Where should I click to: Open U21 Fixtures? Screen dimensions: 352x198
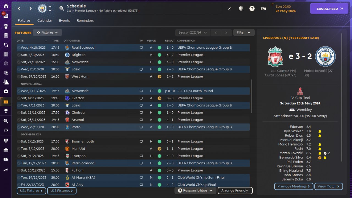[x=31, y=191]
